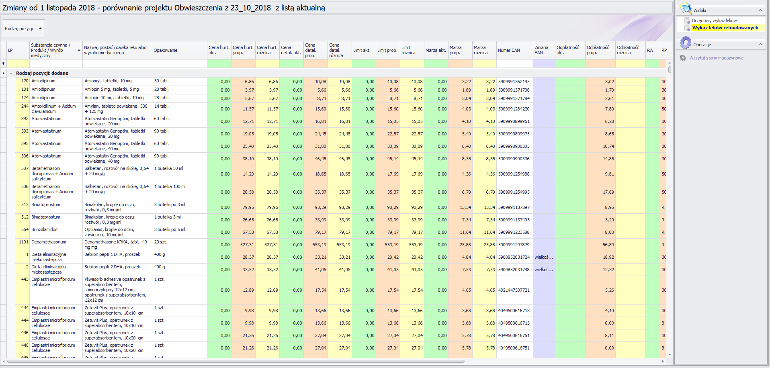Click the icon beside Urzędowy wykaz leków
The height and width of the screenshot is (368, 770).
point(687,20)
